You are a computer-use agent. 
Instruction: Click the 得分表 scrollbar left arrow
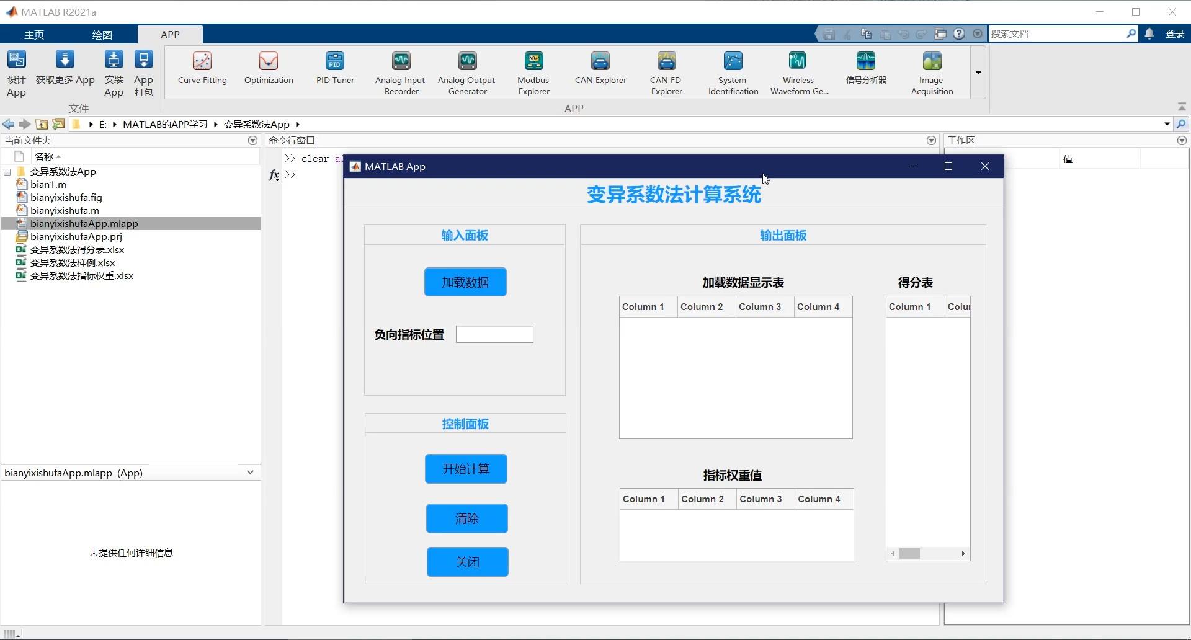pyautogui.click(x=893, y=554)
